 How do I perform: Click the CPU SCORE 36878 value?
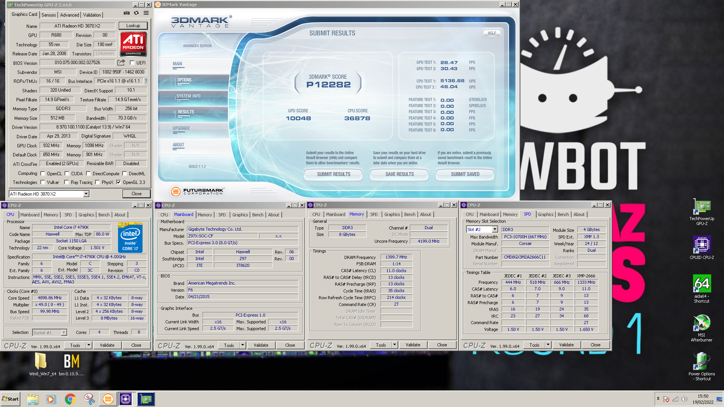[357, 118]
